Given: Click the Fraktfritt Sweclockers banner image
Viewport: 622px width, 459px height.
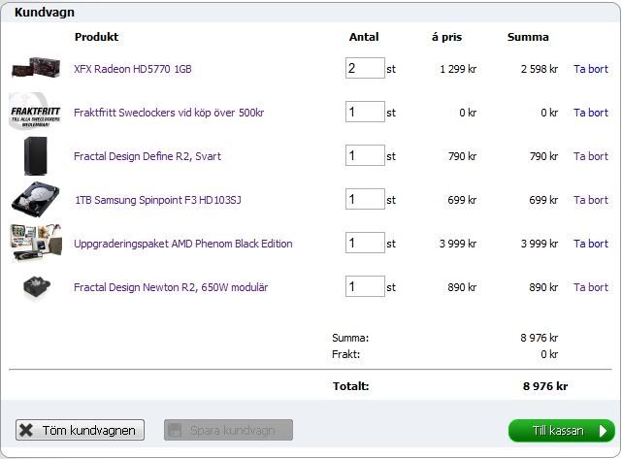Looking at the screenshot, I should [x=35, y=113].
